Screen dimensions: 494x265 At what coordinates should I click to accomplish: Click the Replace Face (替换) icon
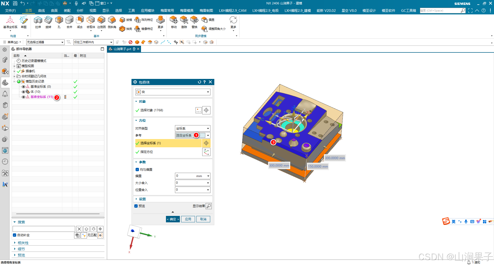click(195, 20)
